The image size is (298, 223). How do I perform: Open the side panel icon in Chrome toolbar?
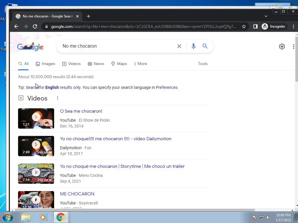pyautogui.click(x=256, y=26)
